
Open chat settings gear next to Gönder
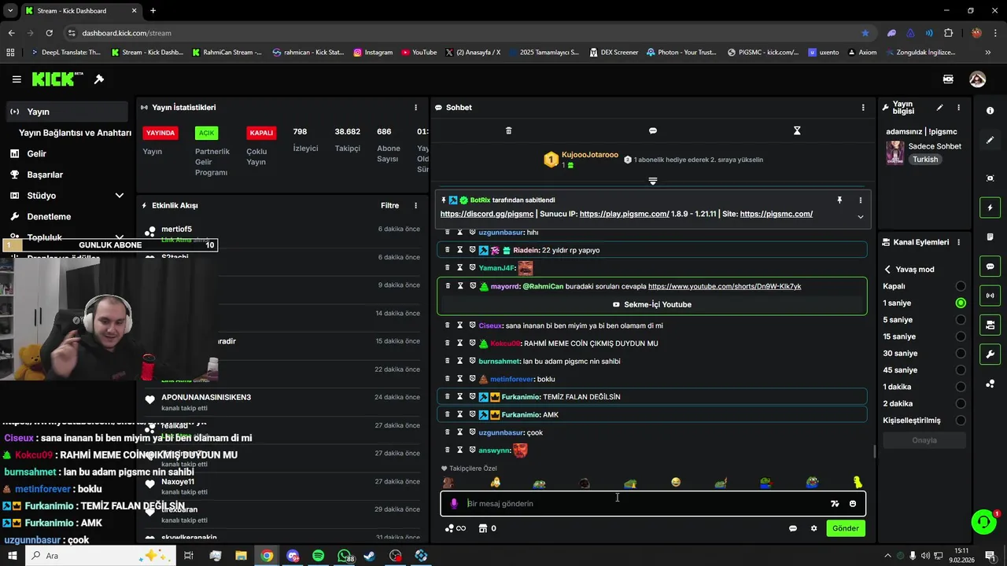(x=813, y=528)
